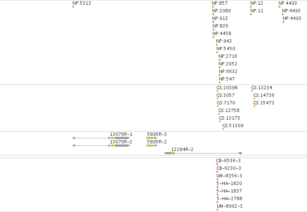Image resolution: width=307 pixels, height=212 pixels.
Task: Select the GS:13173 down-pointing triangle
Action: coord(220,122)
